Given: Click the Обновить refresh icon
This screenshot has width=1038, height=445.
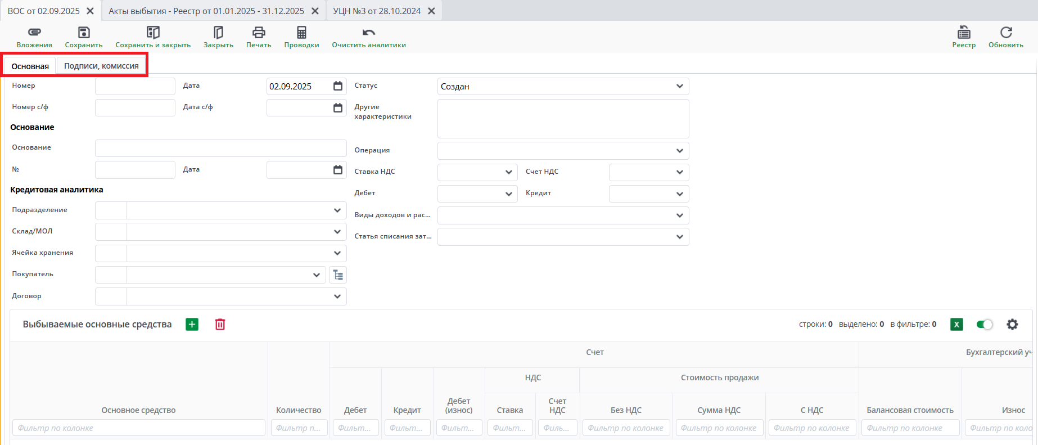Looking at the screenshot, I should 1006,33.
